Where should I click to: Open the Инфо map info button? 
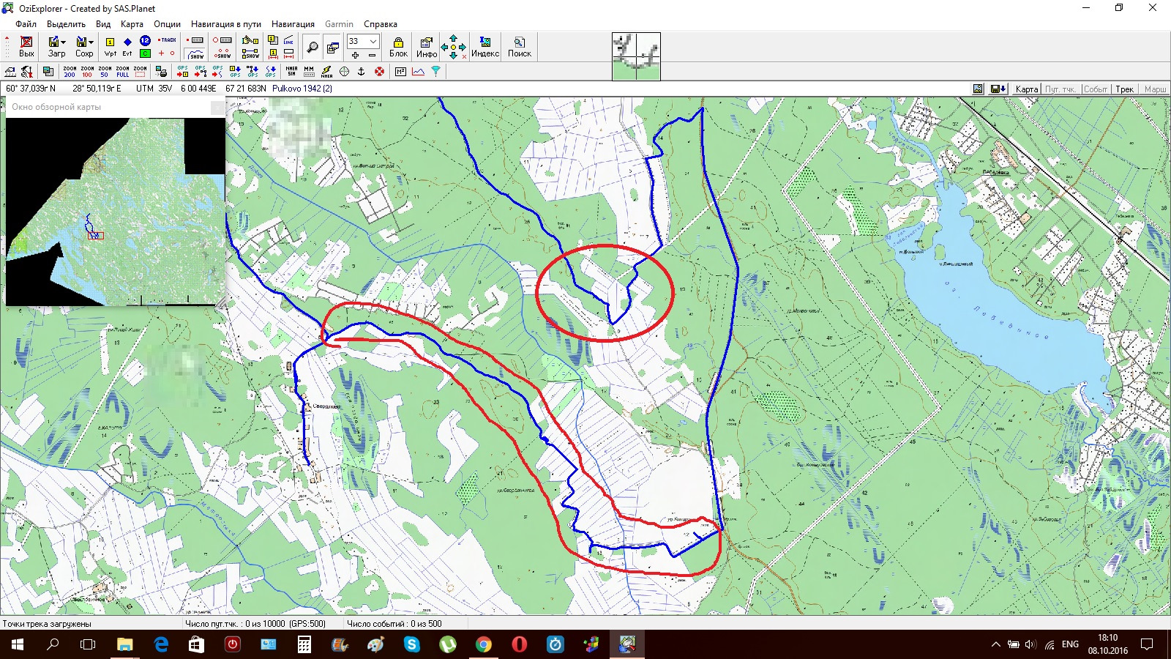tap(427, 47)
